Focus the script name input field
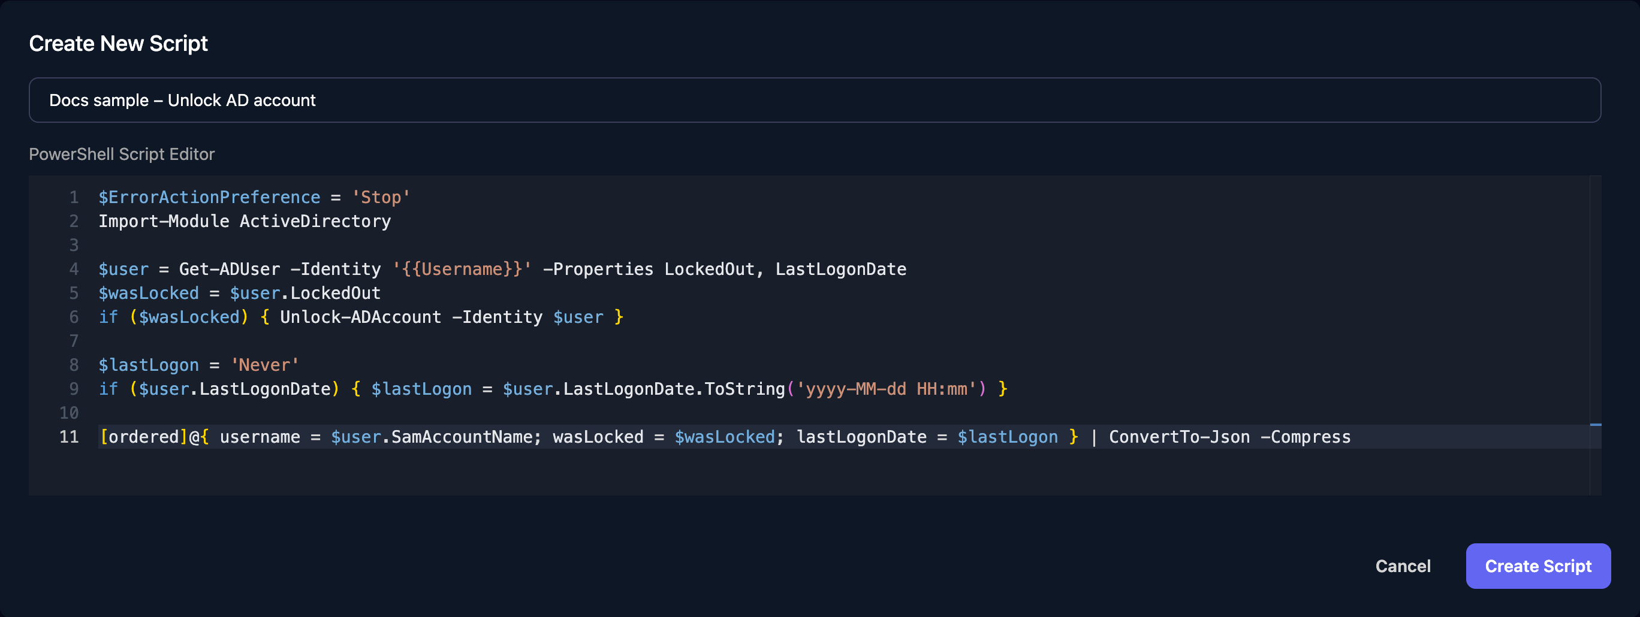The width and height of the screenshot is (1640, 617). pyautogui.click(x=814, y=100)
